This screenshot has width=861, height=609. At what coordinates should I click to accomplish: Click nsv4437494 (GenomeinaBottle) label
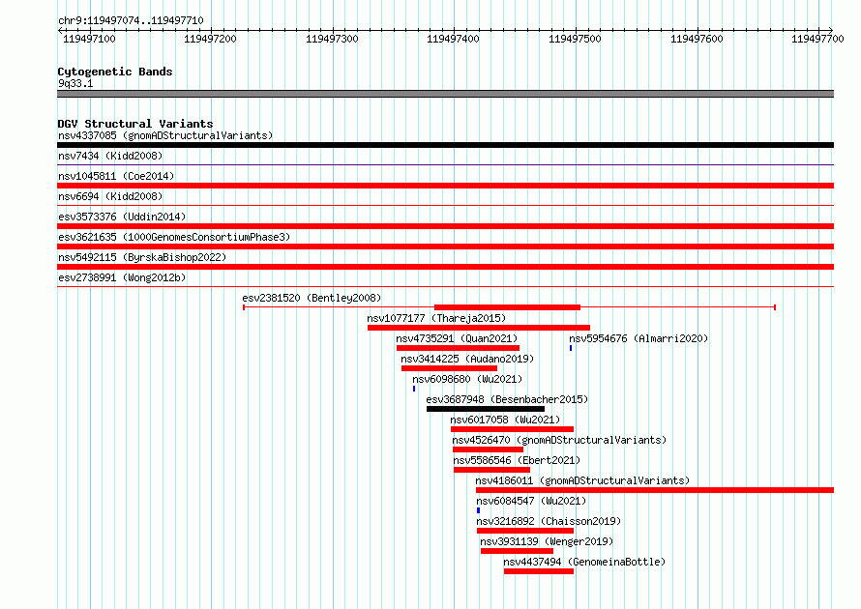point(584,562)
